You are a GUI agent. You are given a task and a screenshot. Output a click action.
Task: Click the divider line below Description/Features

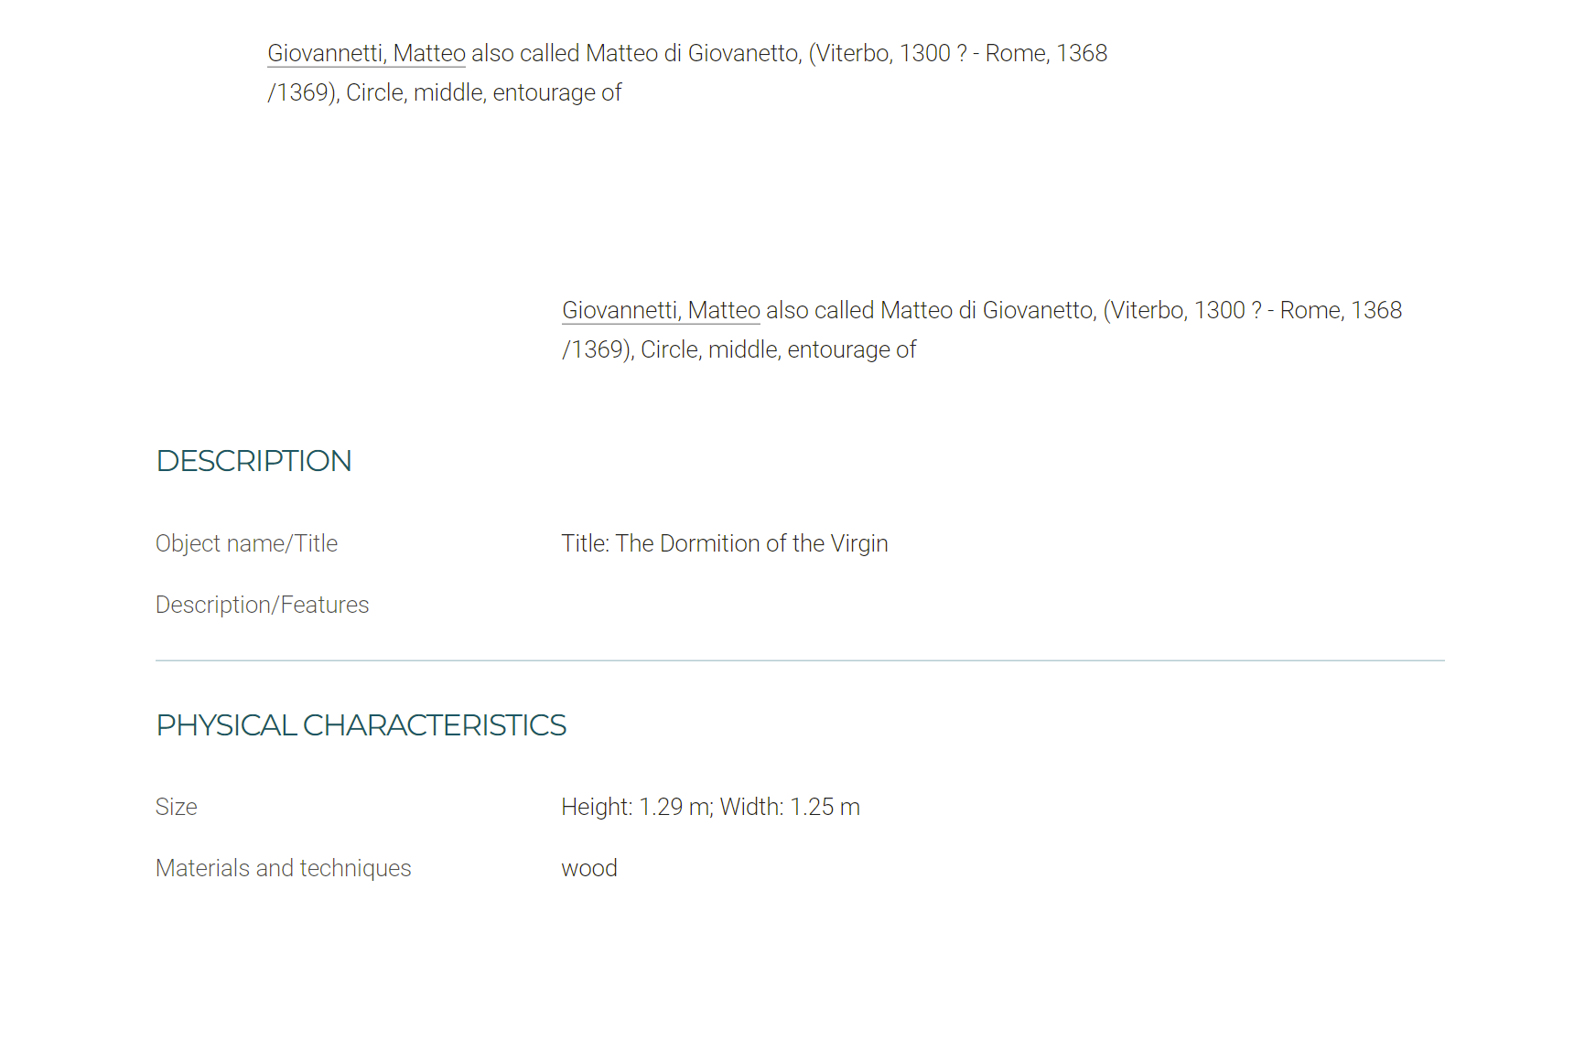tap(800, 660)
